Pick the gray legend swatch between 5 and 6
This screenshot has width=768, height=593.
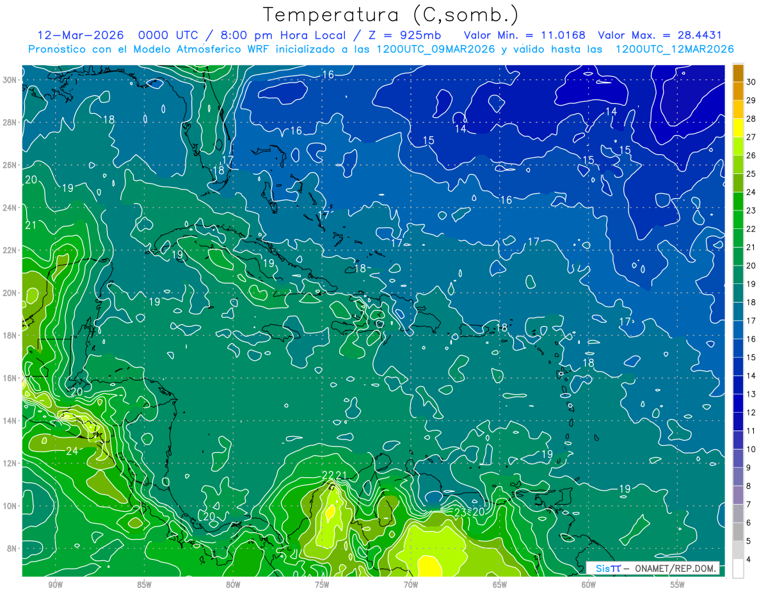pos(738,532)
